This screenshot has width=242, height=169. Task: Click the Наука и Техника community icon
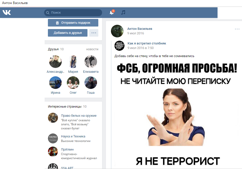[53, 138]
